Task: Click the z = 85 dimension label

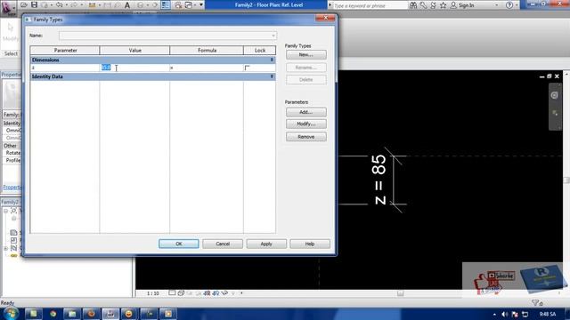Action: (379, 180)
